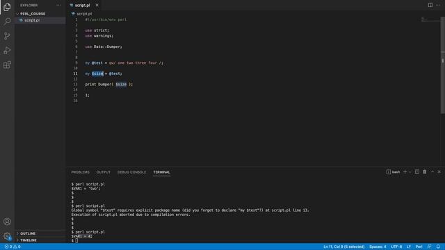This screenshot has width=445, height=250.
Task: Change end of line via LF
Action: (x=409, y=247)
